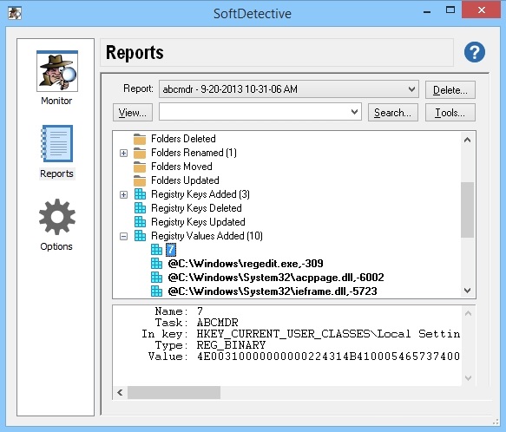The width and height of the screenshot is (506, 432).
Task: Collapse the Registry Values Added (10) node
Action: 123,236
